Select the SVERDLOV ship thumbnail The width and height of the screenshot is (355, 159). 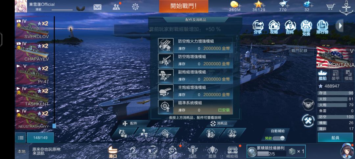[x=33, y=29]
